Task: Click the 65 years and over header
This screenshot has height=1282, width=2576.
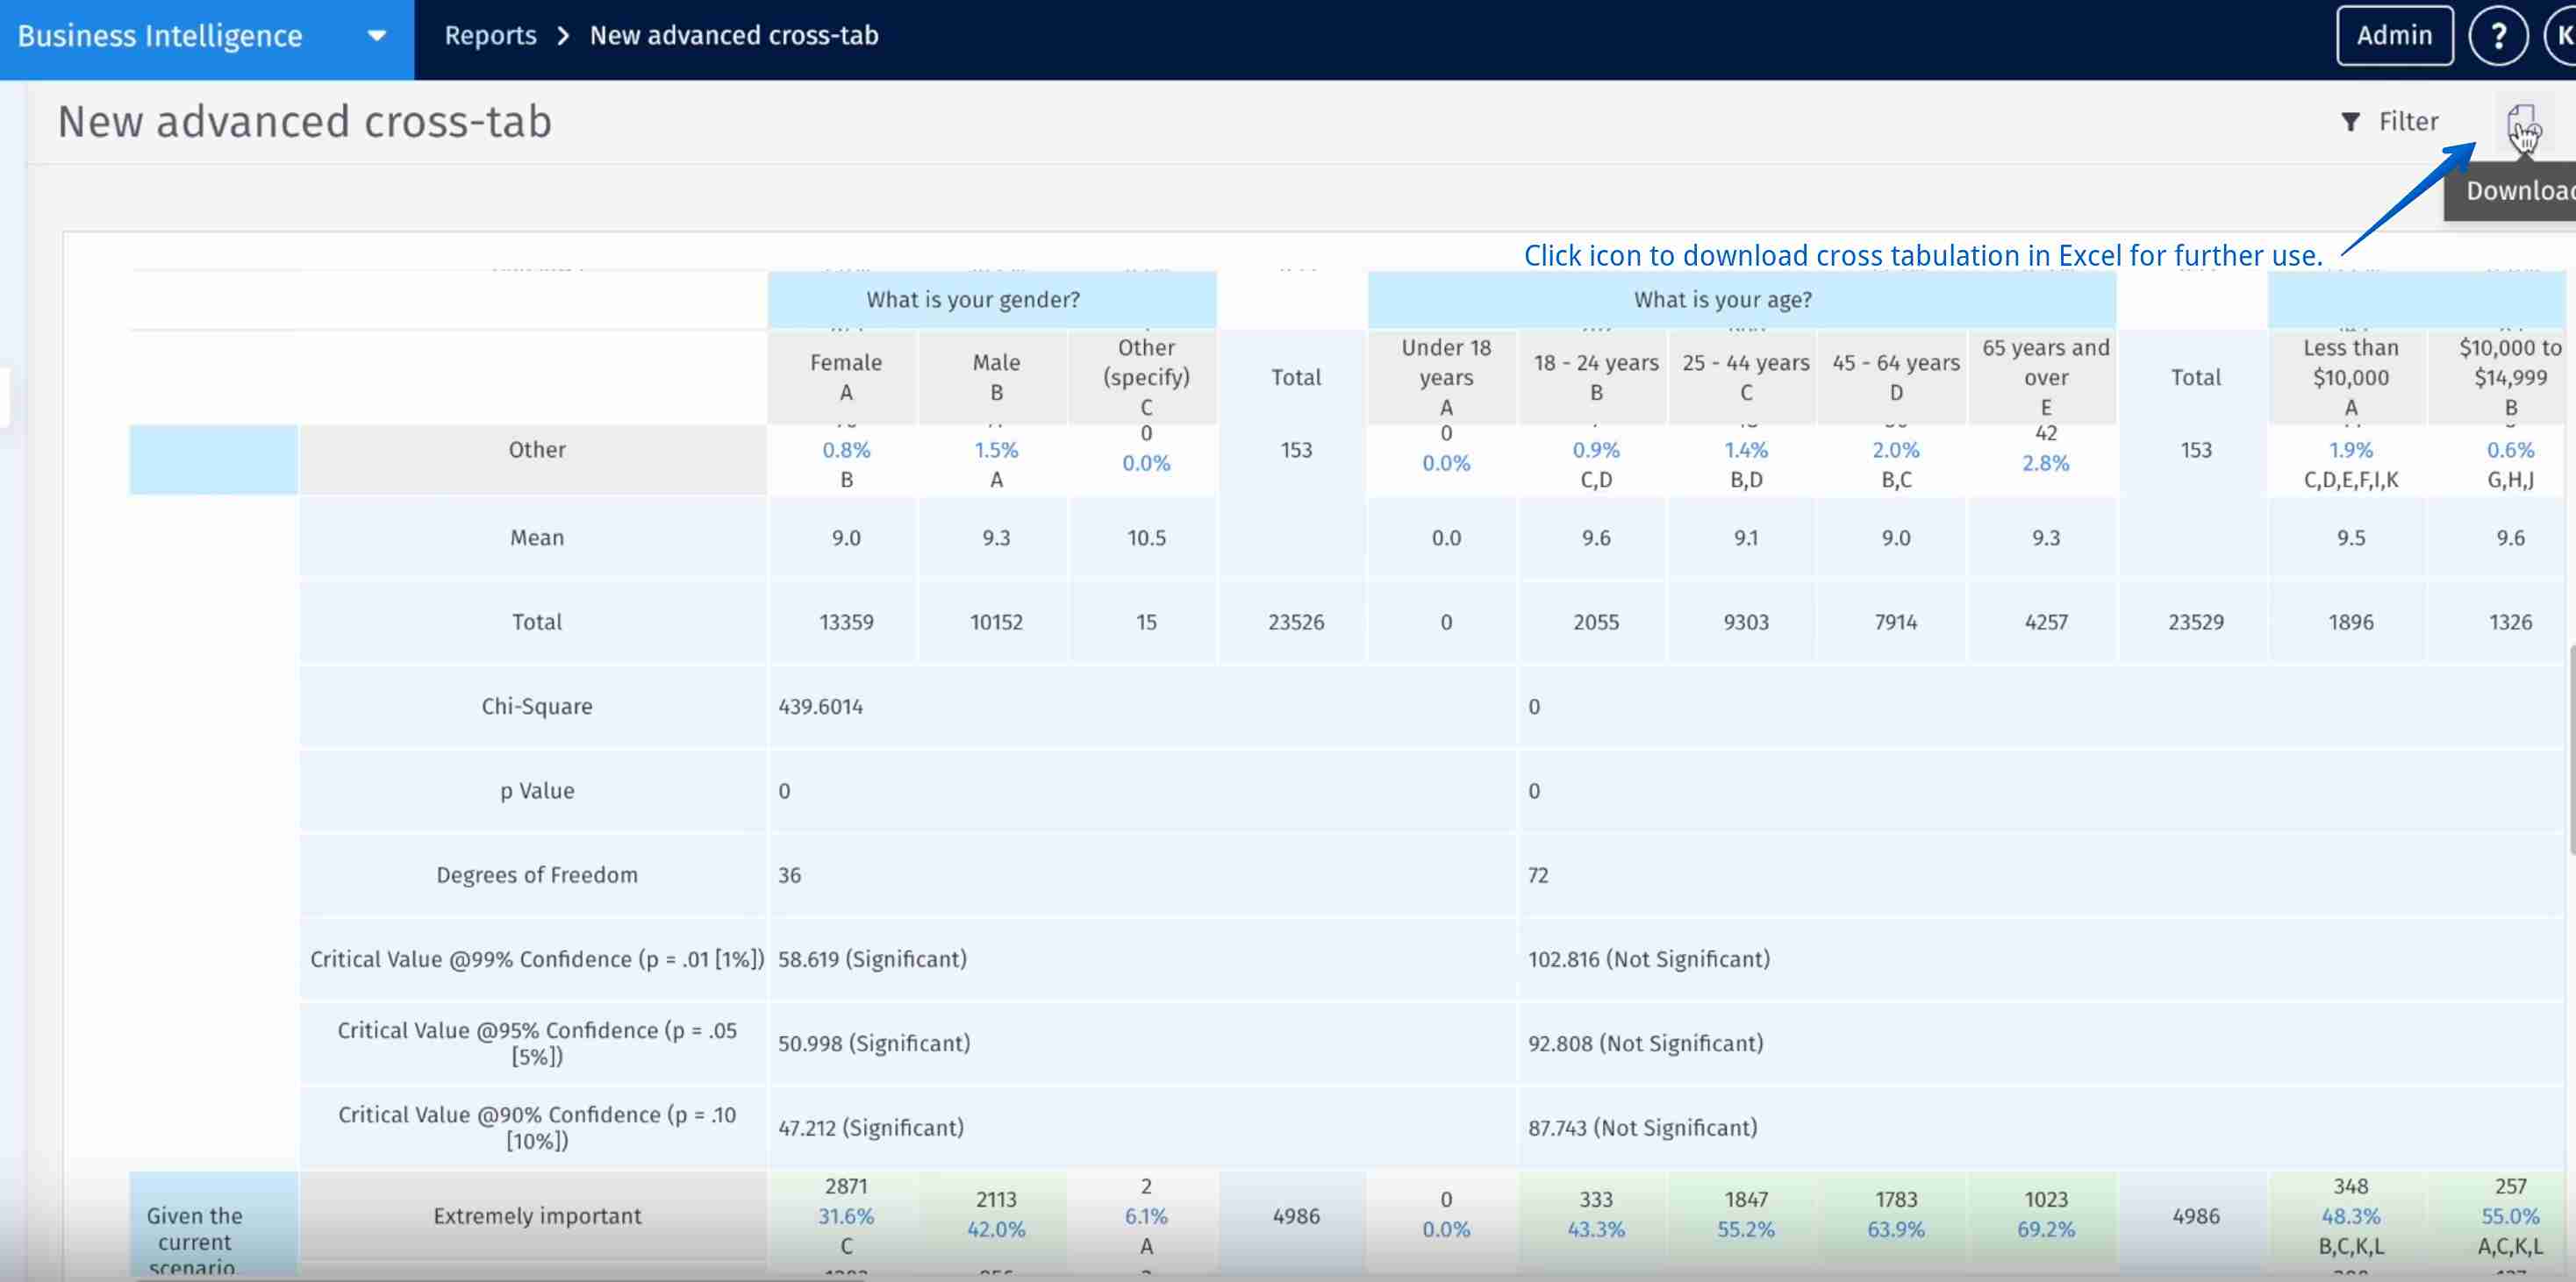Action: tap(2045, 377)
